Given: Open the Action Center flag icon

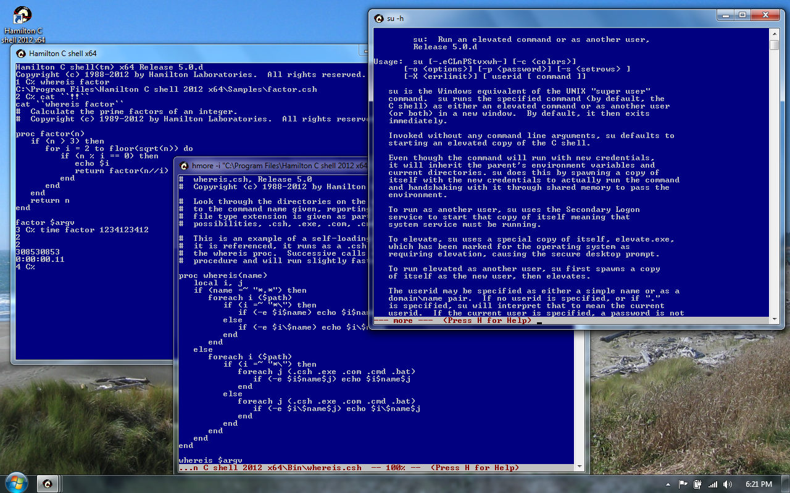Looking at the screenshot, I should pyautogui.click(x=683, y=484).
